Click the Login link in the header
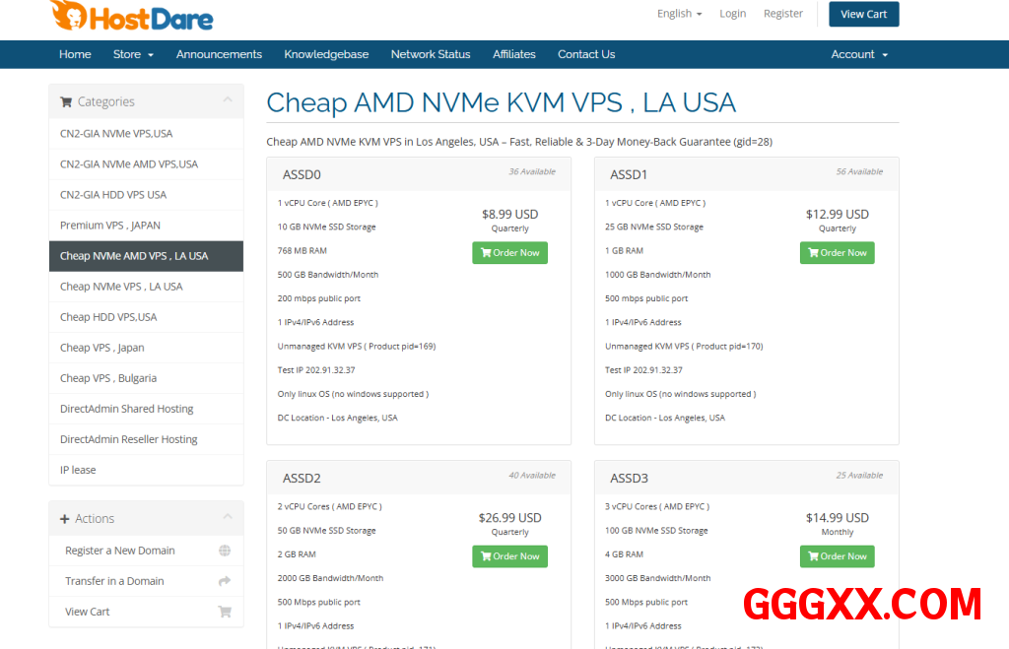Image resolution: width=1009 pixels, height=649 pixels. (732, 14)
